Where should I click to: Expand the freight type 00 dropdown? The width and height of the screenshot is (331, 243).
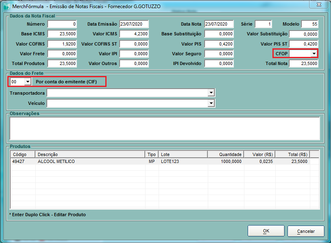pos(27,82)
